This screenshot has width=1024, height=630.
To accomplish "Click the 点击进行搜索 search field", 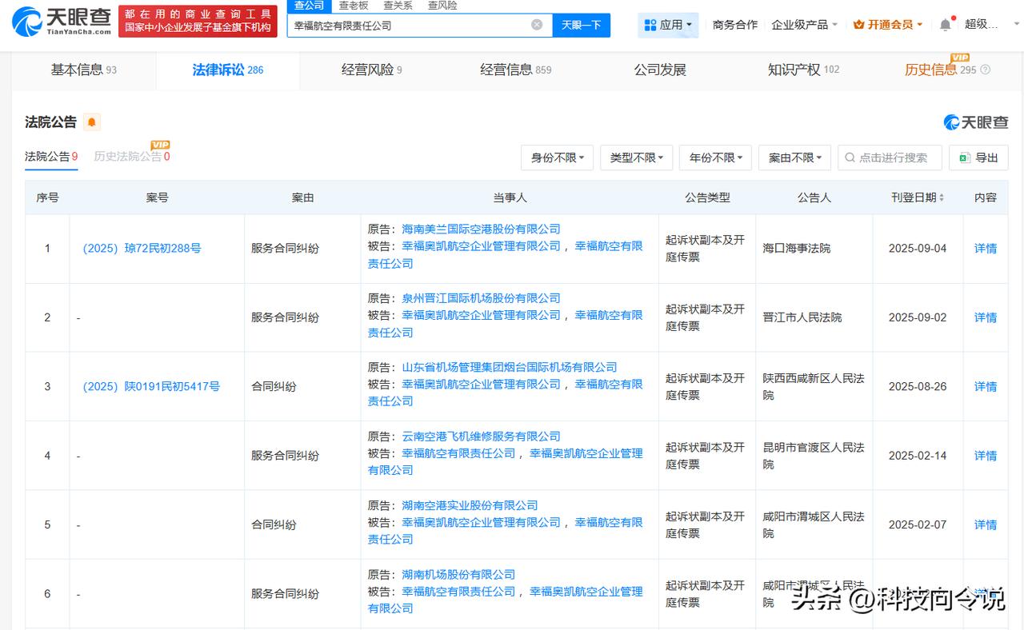I will tap(890, 157).
